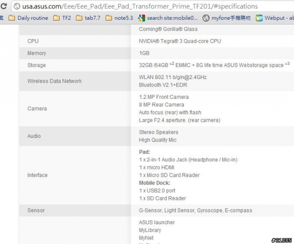Open the search site:mobile0 bookmark
294x244 pixels.
[x=168, y=18]
